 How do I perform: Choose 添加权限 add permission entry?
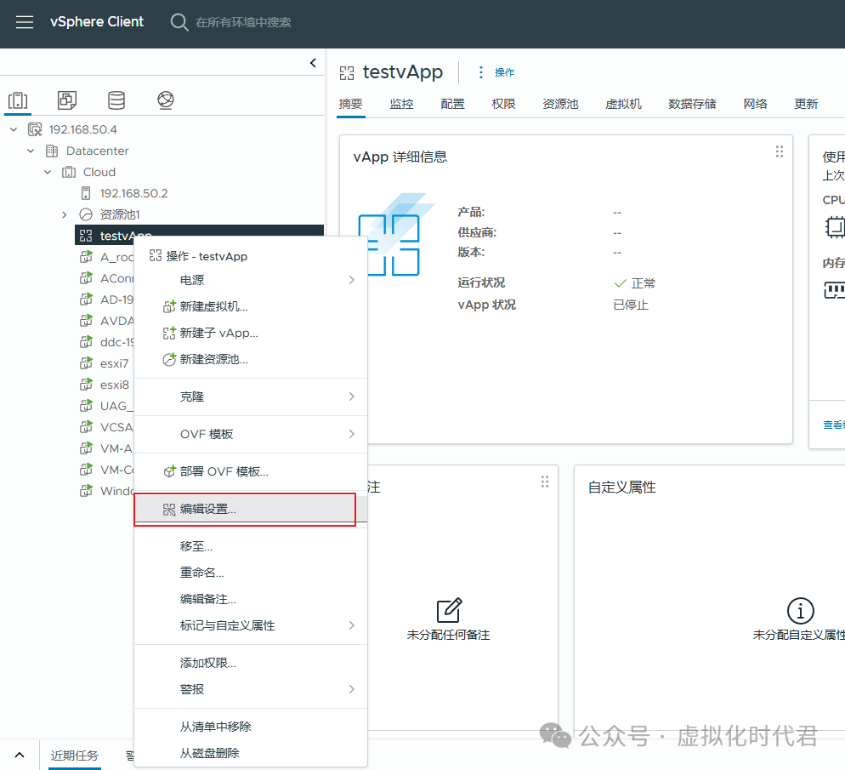point(251,663)
